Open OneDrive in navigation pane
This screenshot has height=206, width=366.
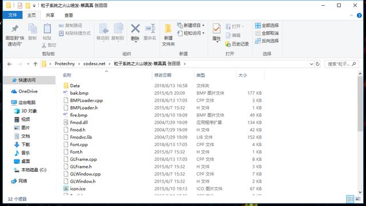point(24,91)
